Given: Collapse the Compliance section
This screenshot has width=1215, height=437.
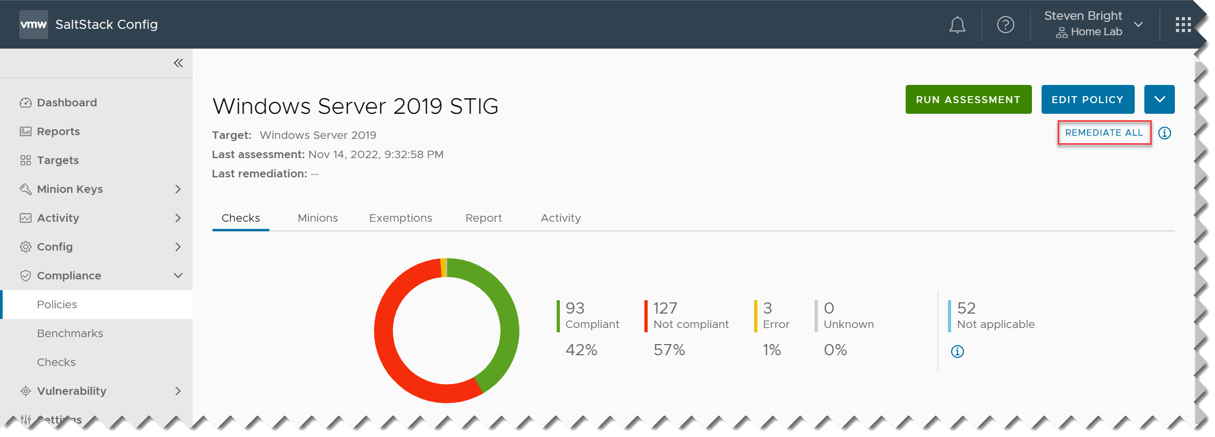Looking at the screenshot, I should click(x=178, y=276).
